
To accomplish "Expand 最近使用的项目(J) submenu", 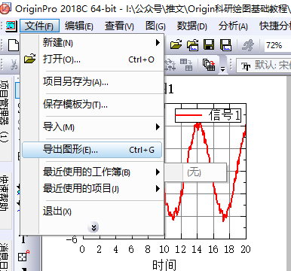I will (92, 188).
